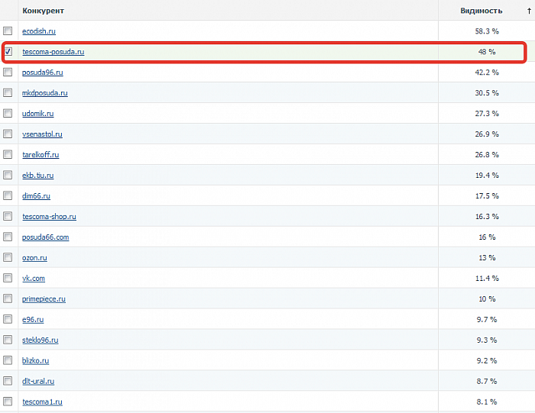Select the e96.ru checkbox

pos(8,319)
